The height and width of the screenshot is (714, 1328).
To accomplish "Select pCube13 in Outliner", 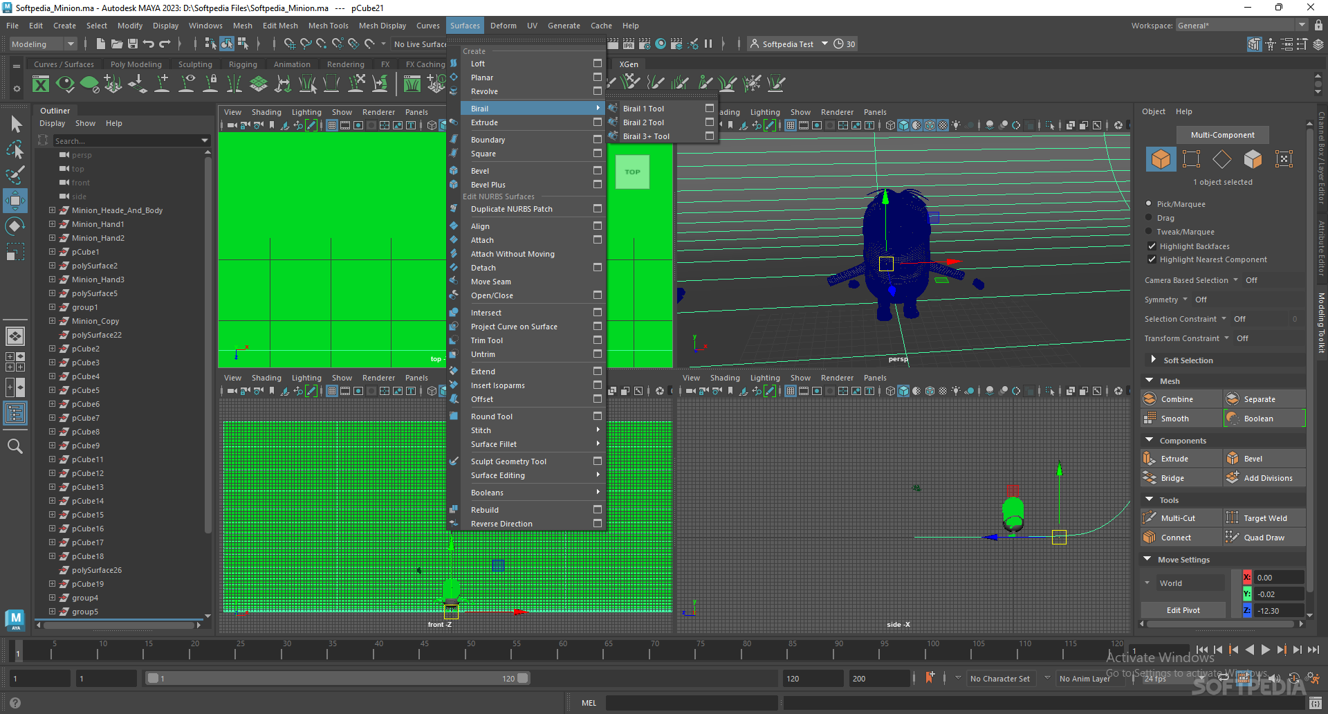I will click(x=88, y=487).
